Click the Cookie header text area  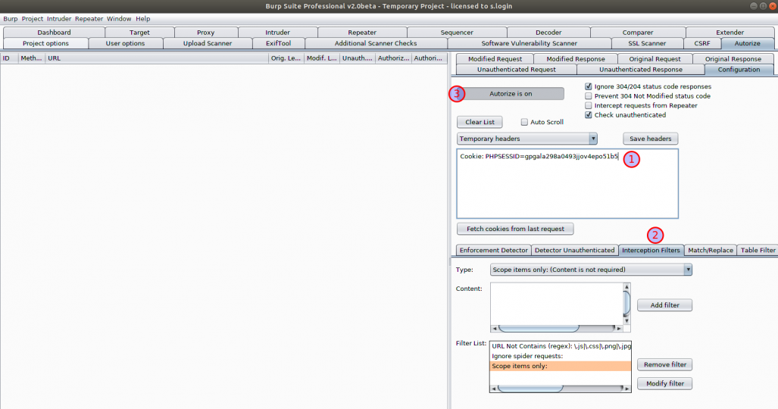[567, 183]
